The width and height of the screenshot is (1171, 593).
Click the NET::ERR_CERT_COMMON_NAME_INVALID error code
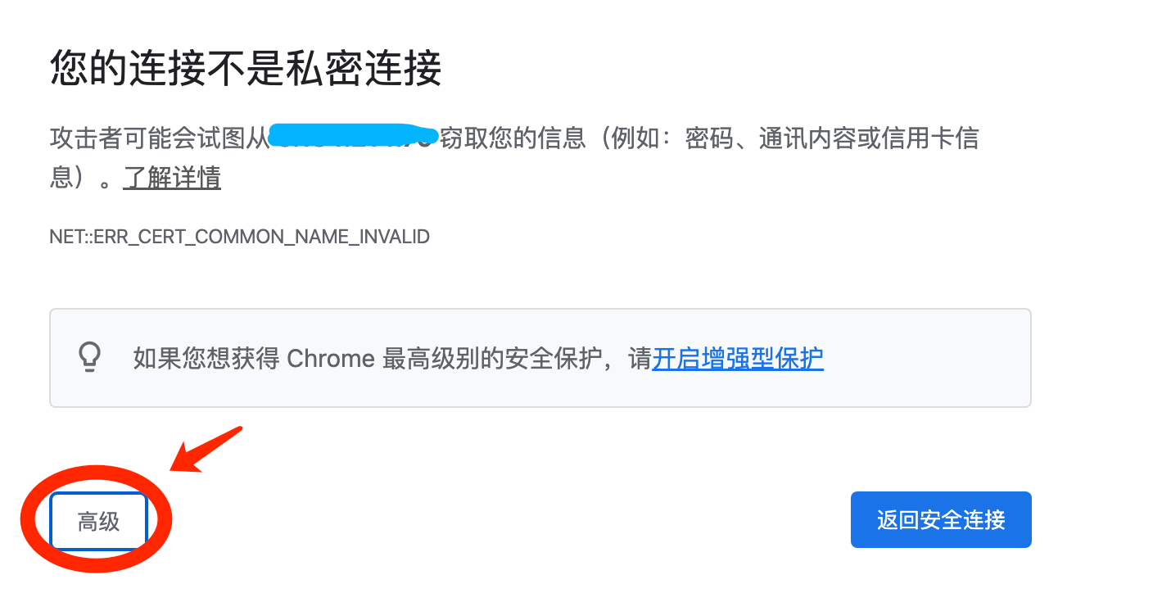239,238
